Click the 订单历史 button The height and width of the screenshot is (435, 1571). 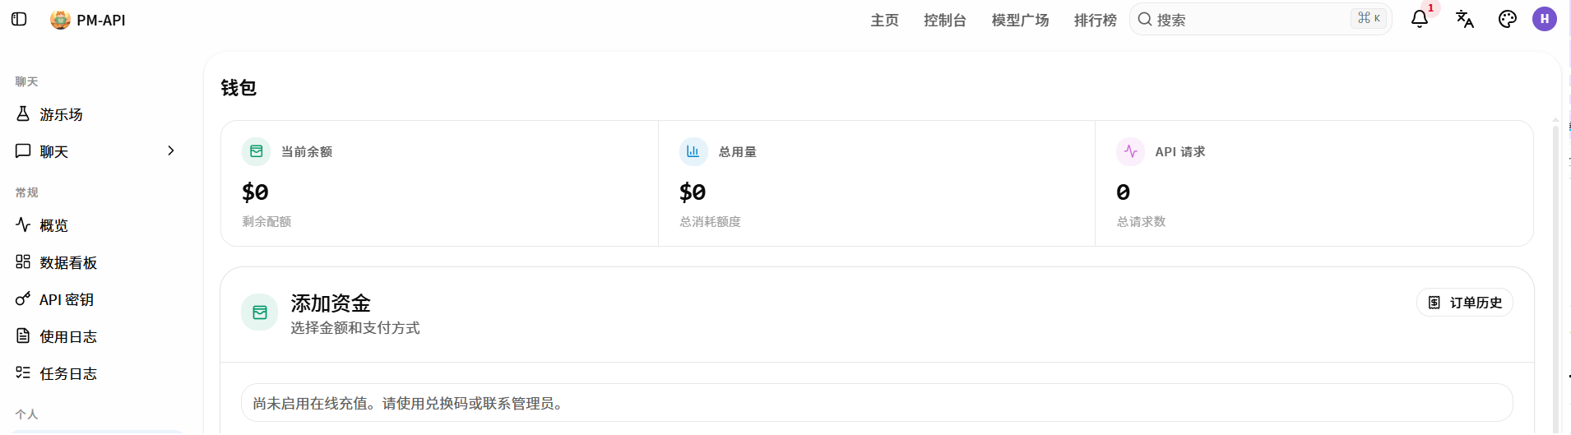[1464, 303]
